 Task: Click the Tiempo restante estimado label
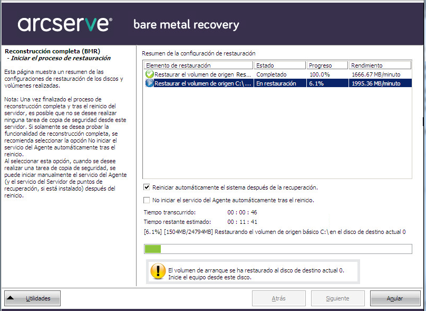(x=177, y=222)
